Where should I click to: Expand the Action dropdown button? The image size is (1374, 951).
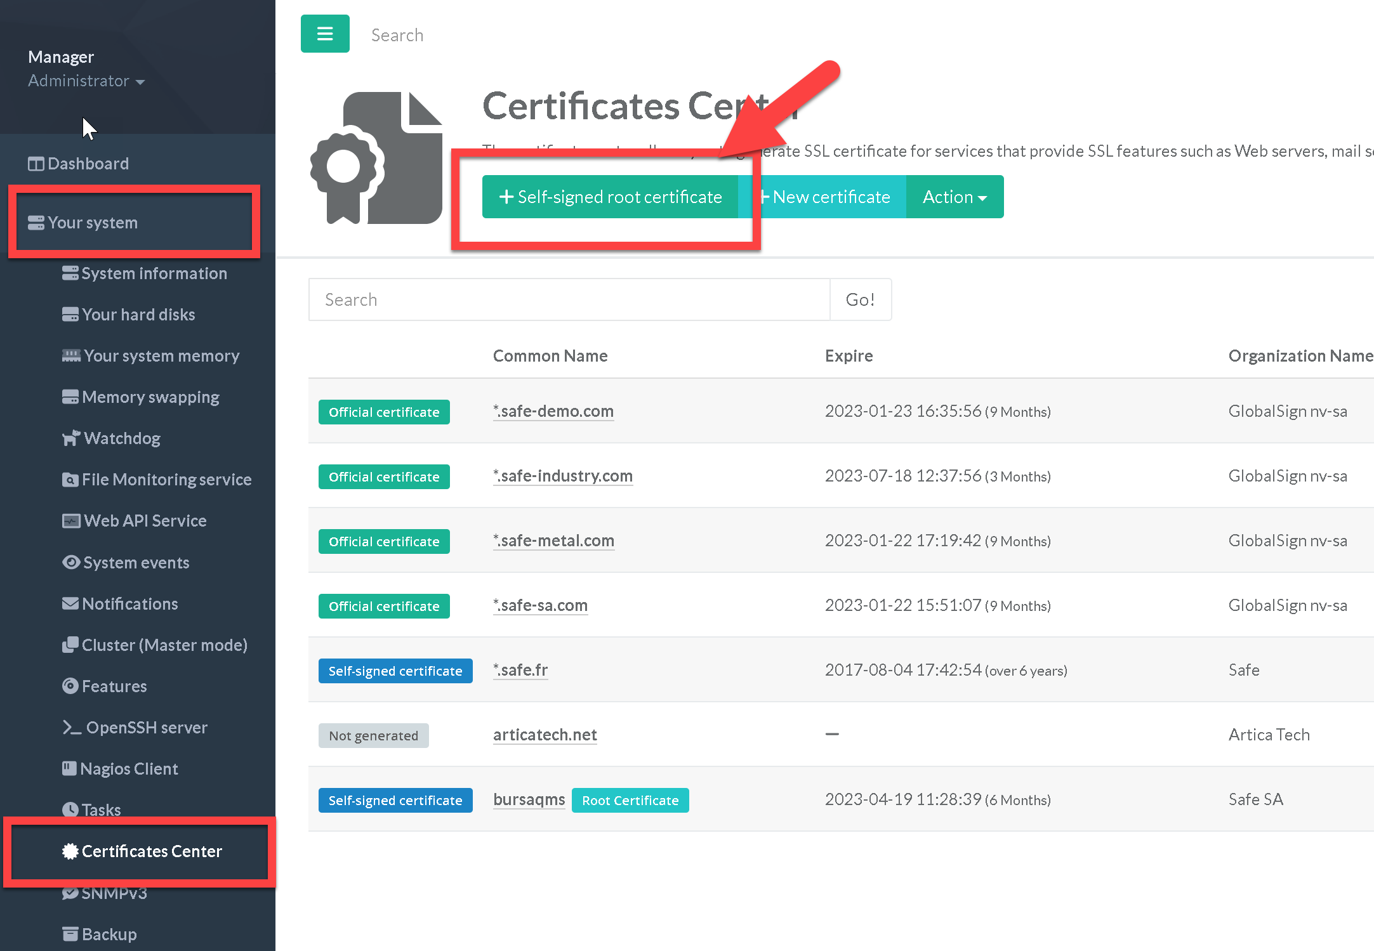[954, 197]
